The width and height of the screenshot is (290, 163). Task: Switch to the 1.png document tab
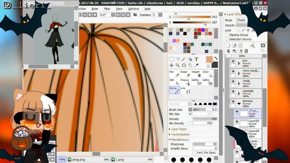click(x=132, y=159)
